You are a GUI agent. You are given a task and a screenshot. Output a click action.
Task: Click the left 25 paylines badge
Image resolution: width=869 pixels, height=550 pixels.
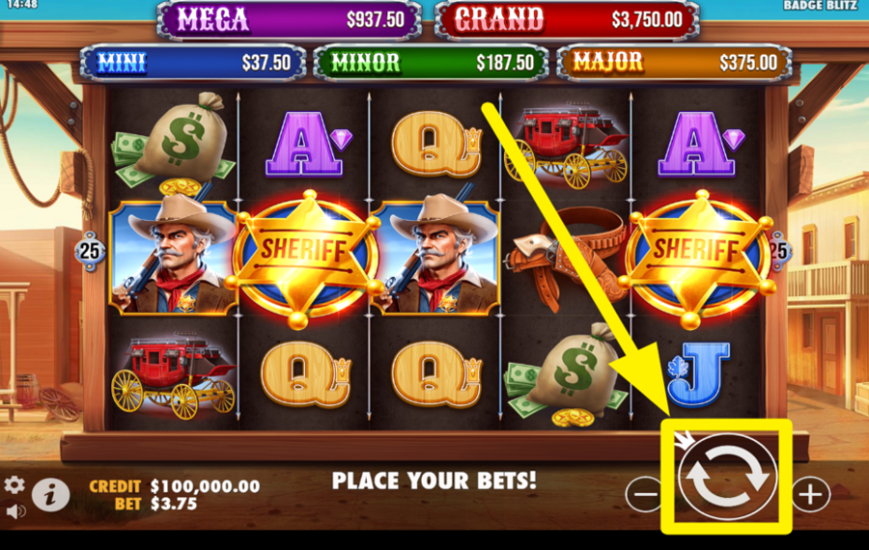tap(90, 251)
